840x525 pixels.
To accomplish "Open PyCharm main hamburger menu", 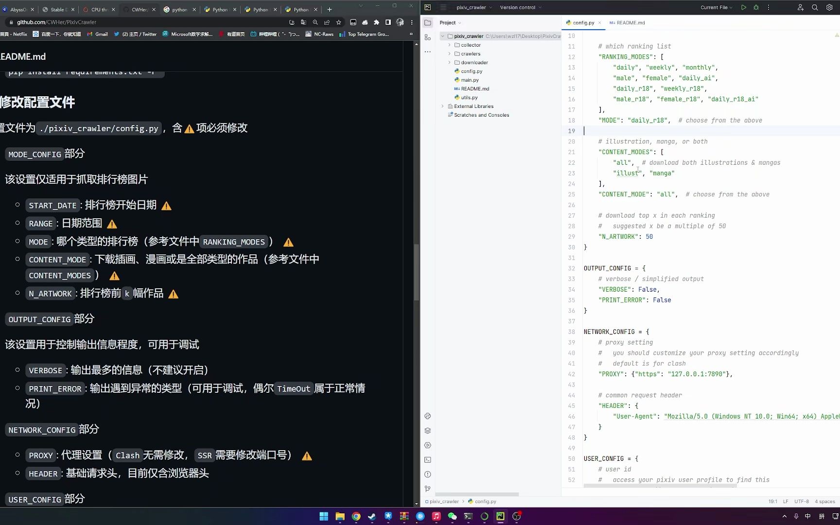I will (443, 7).
